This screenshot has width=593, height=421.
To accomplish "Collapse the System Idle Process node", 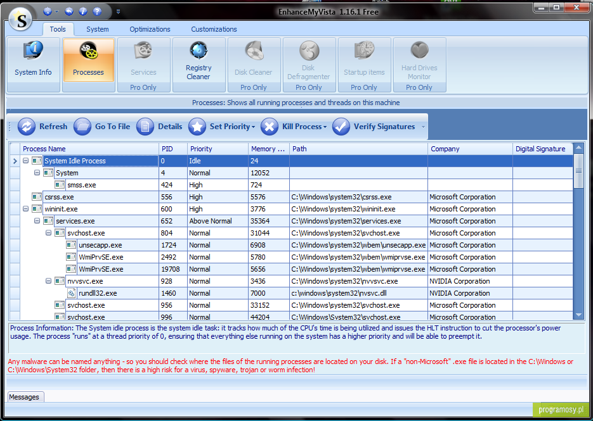I will point(26,161).
